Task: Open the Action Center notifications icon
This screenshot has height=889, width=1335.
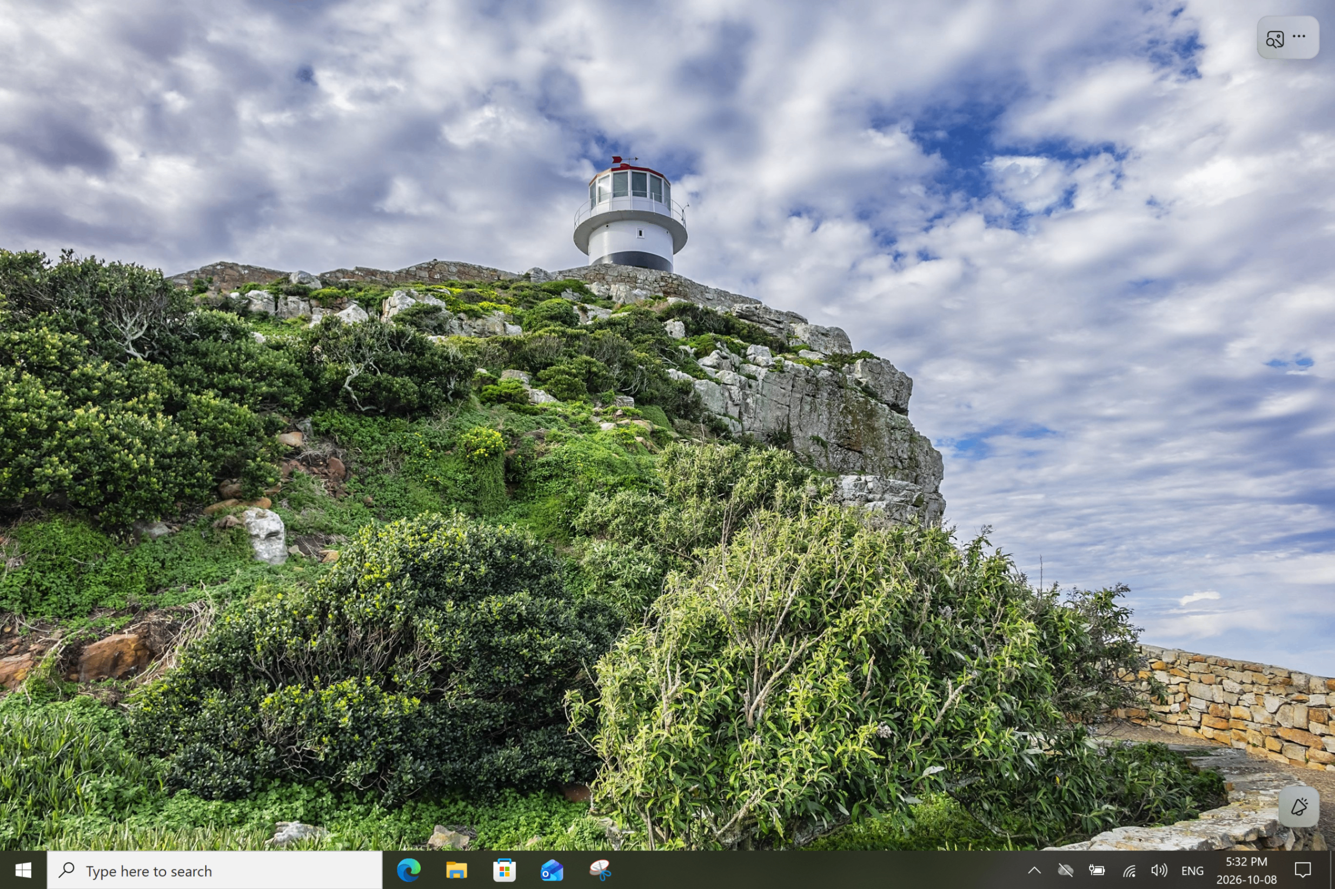Action: (x=1303, y=870)
